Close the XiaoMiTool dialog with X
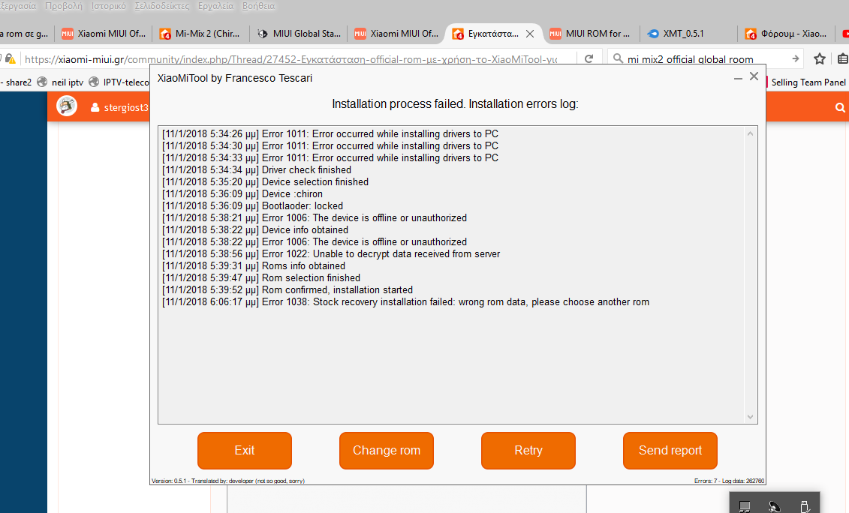This screenshot has width=849, height=513. [754, 76]
